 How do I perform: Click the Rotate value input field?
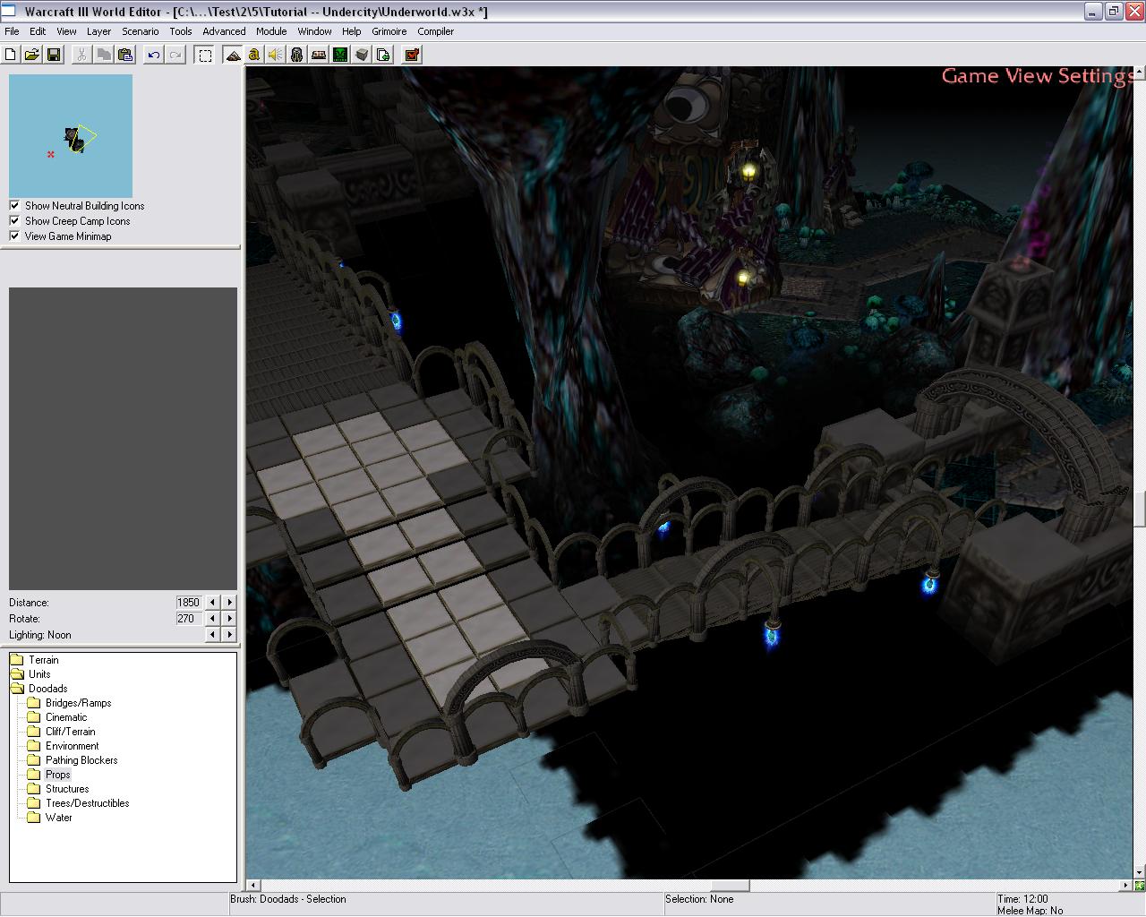coord(189,619)
